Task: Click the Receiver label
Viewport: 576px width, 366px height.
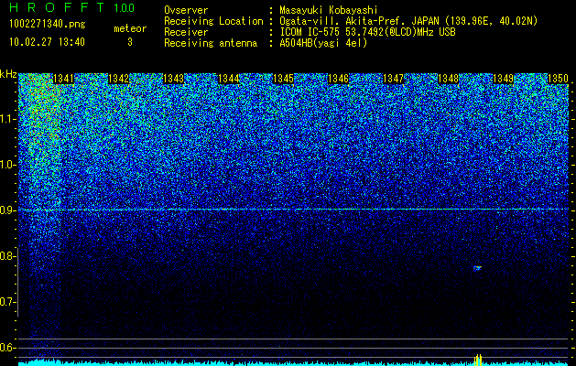Action: [186, 32]
